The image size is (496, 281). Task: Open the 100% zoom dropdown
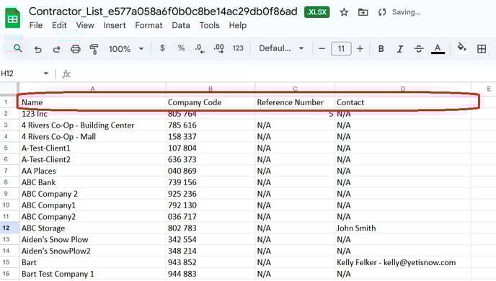click(x=126, y=49)
